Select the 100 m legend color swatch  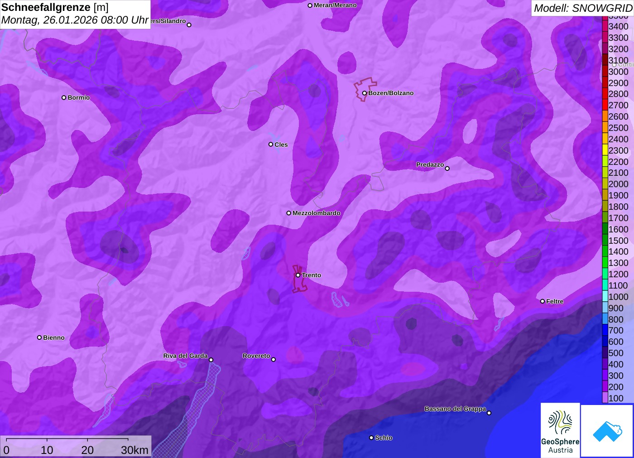click(605, 398)
